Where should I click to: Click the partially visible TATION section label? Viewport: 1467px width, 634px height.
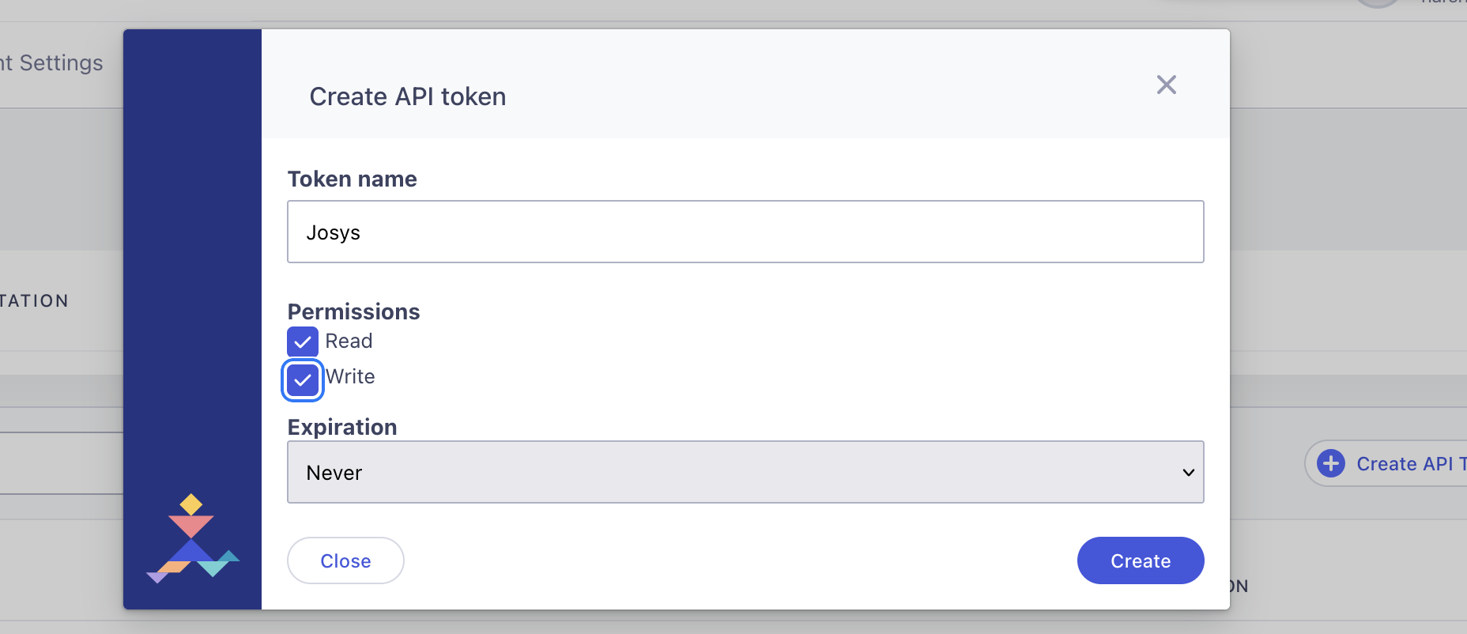pos(34,301)
